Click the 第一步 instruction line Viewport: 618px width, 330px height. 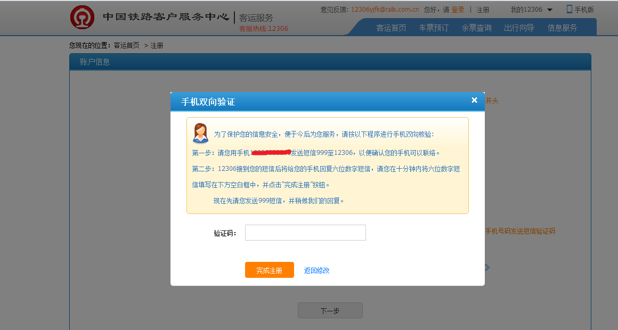(x=316, y=153)
